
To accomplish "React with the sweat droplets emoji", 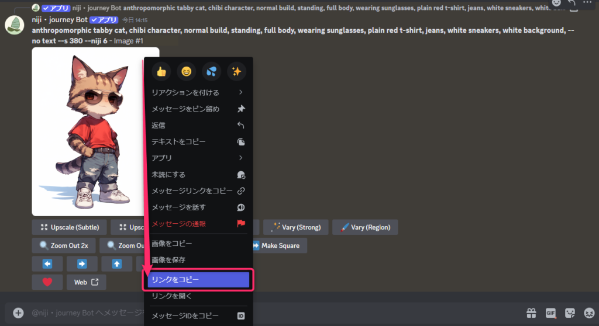I will [x=211, y=71].
